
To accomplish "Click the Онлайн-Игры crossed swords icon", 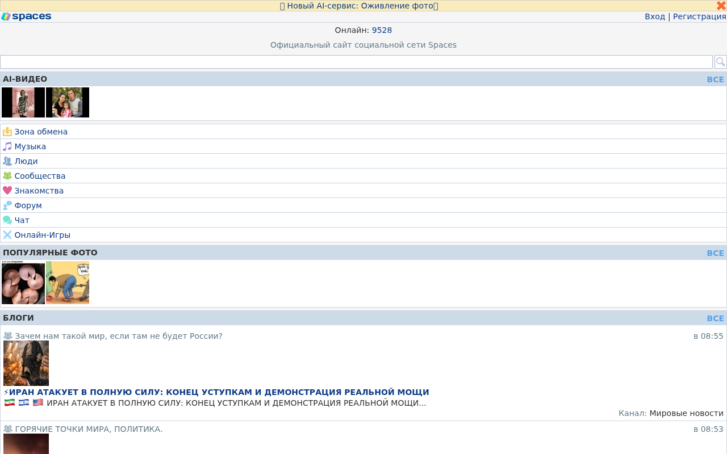I will coord(7,235).
